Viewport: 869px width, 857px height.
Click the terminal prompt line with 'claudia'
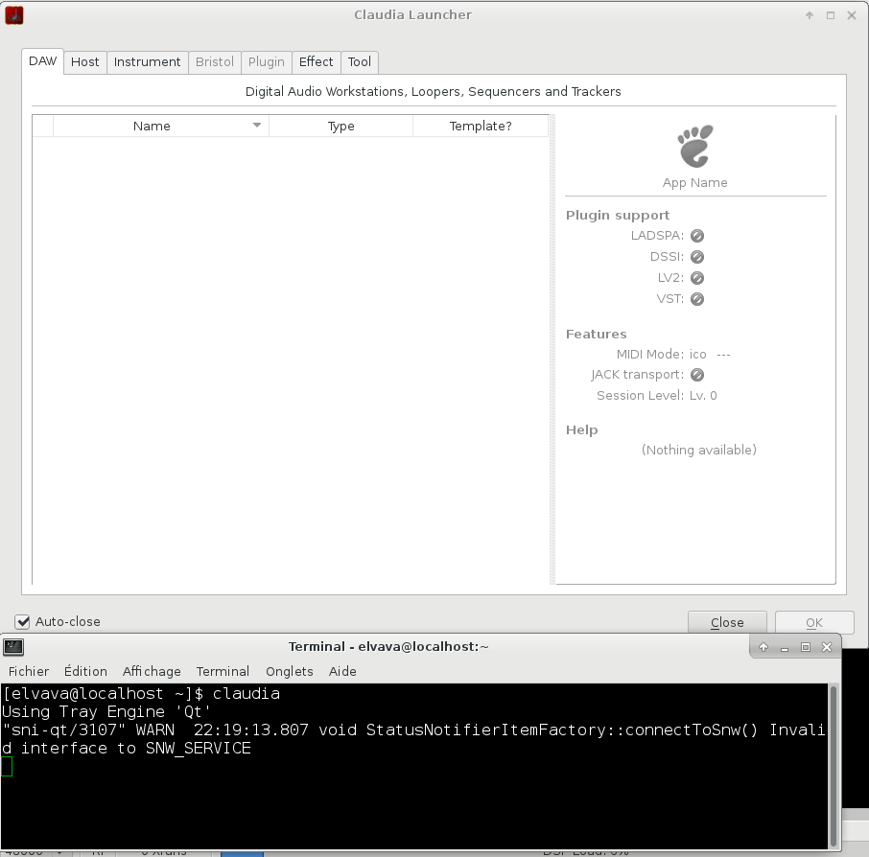141,694
